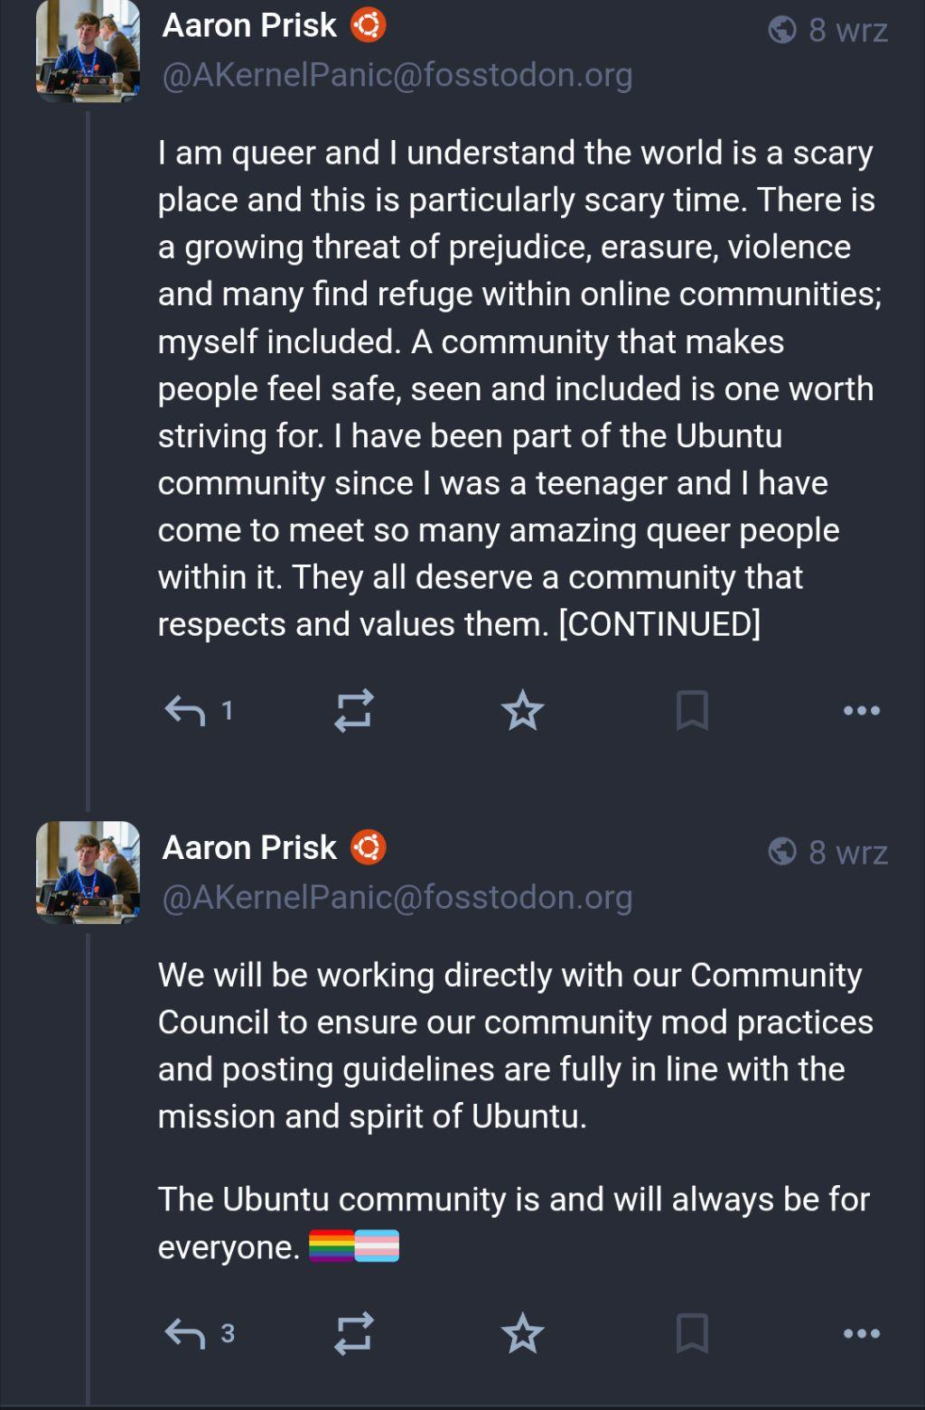
Task: Click the Ubuntu logo badge in first post header
Action: 368,25
